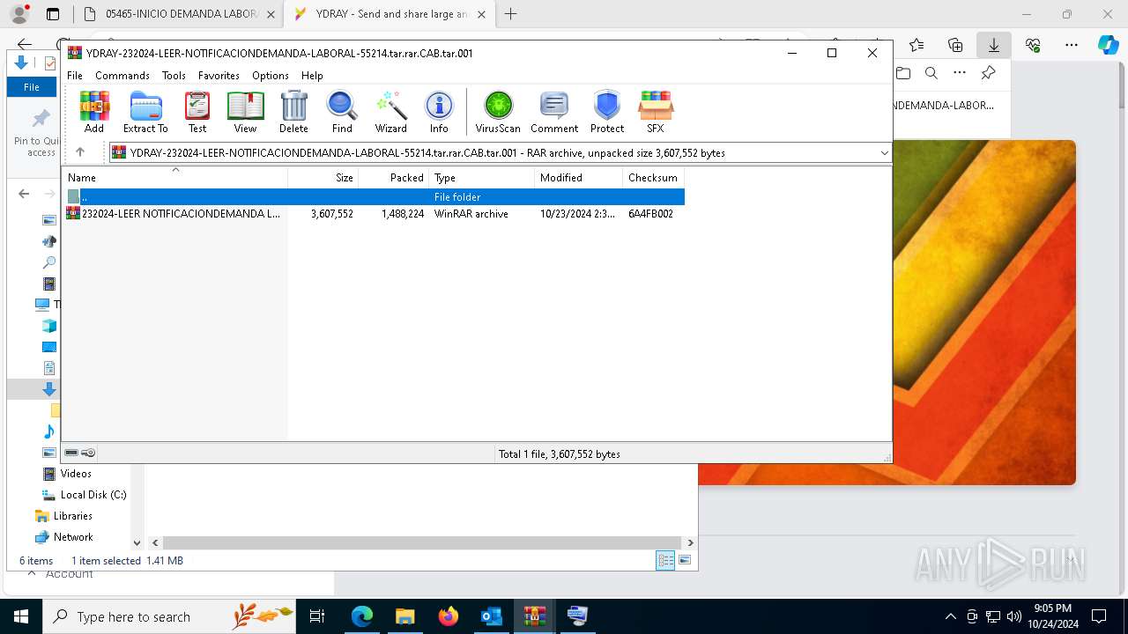Open the Copilot sidebar icon
The height and width of the screenshot is (634, 1128).
tap(1109, 45)
